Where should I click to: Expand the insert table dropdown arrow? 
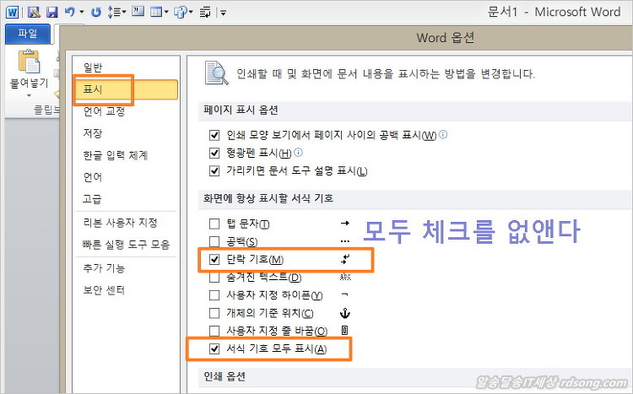(166, 13)
